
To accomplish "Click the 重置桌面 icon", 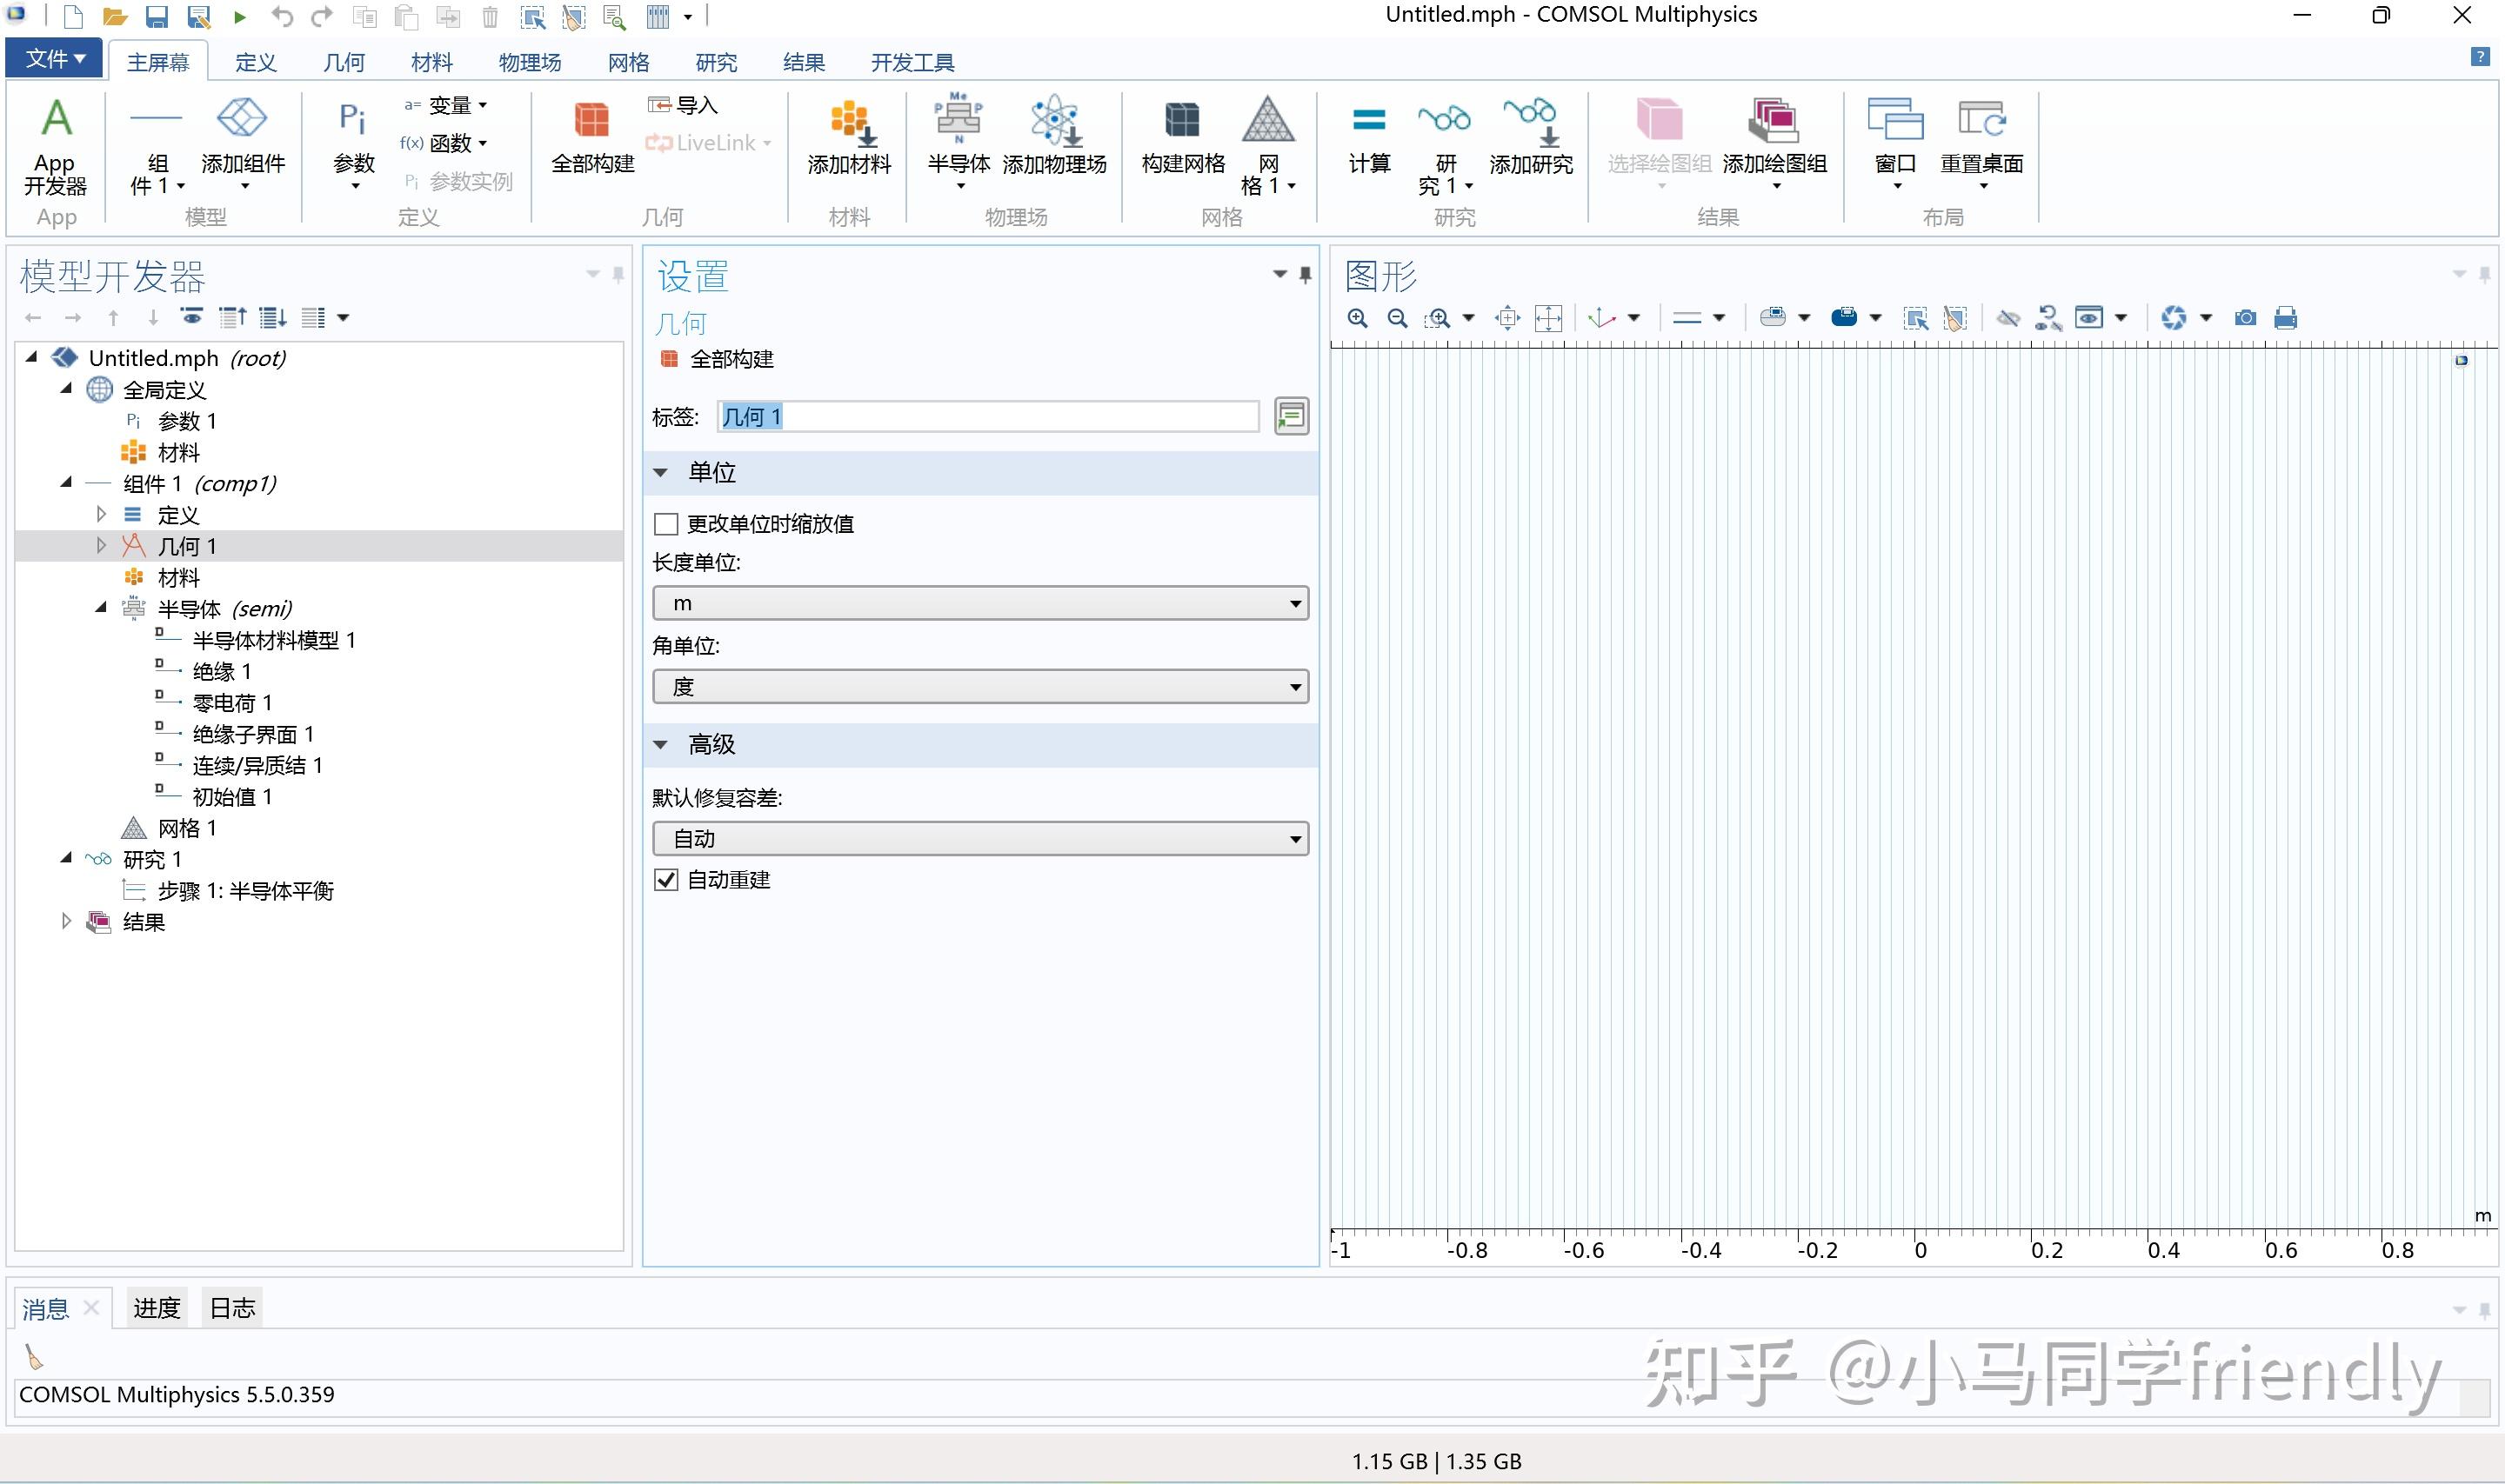I will (x=1981, y=140).
